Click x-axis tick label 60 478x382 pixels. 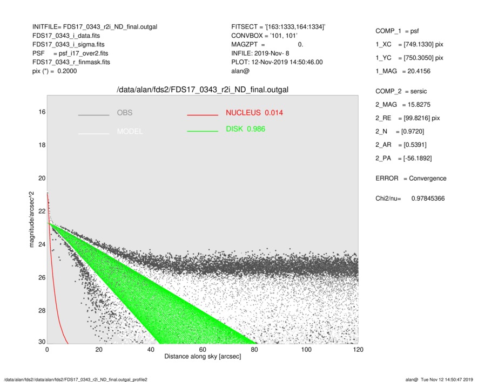click(x=203, y=350)
